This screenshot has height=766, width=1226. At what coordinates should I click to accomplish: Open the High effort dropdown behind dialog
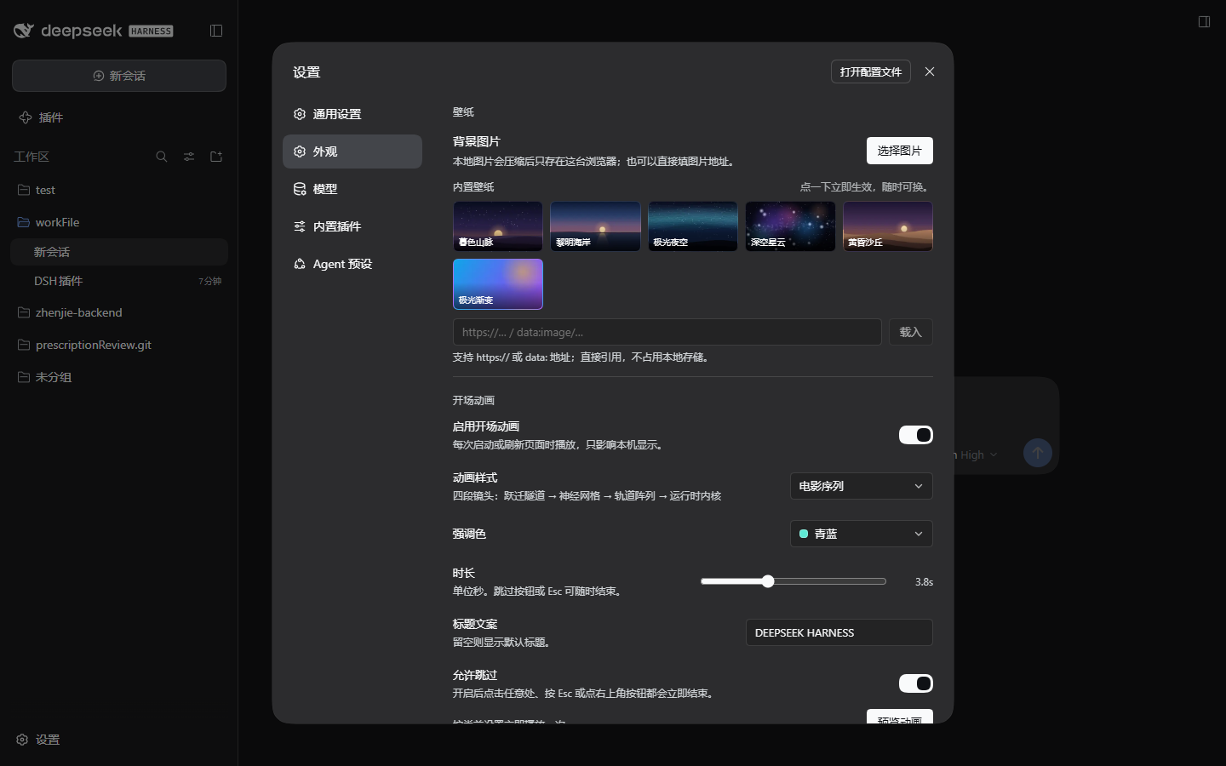pos(977,454)
